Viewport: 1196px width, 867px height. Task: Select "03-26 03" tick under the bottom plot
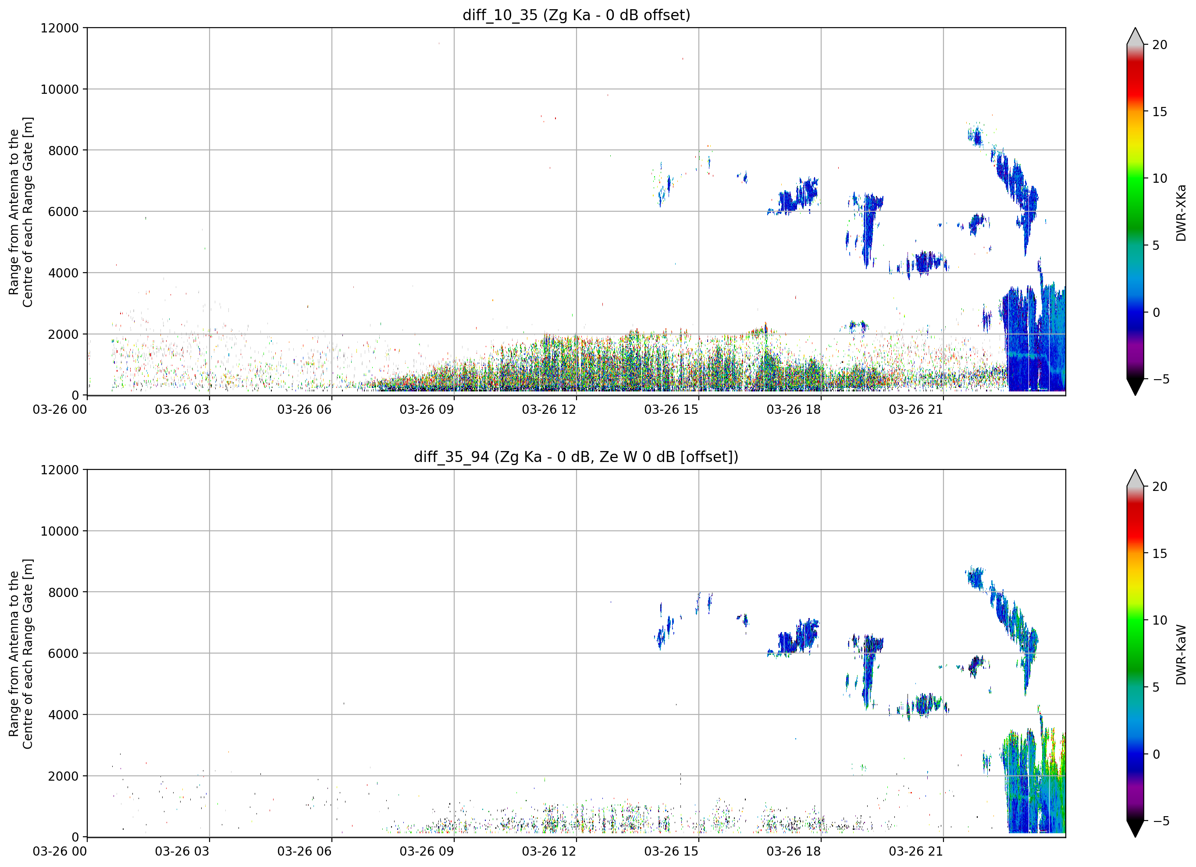pos(182,852)
